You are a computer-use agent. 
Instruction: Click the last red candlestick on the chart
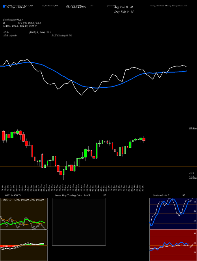144,140
